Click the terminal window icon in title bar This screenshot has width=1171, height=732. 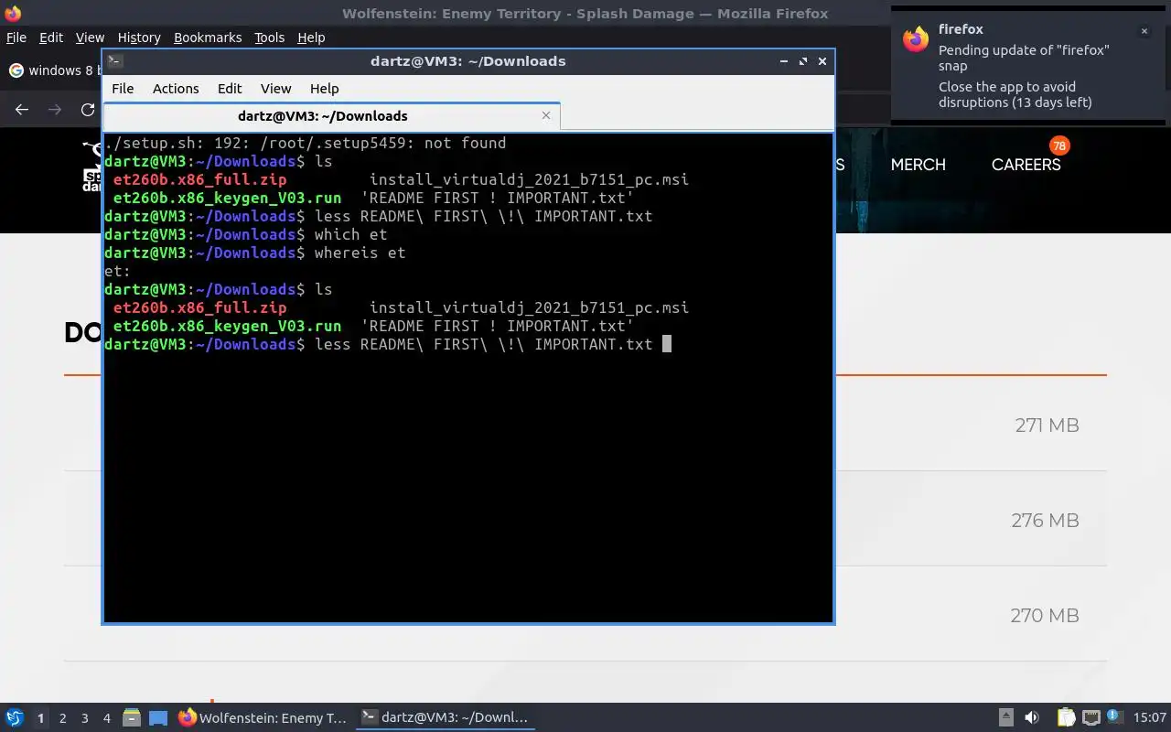click(114, 61)
